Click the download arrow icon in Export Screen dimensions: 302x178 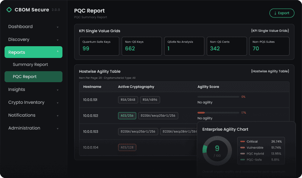(275, 13)
